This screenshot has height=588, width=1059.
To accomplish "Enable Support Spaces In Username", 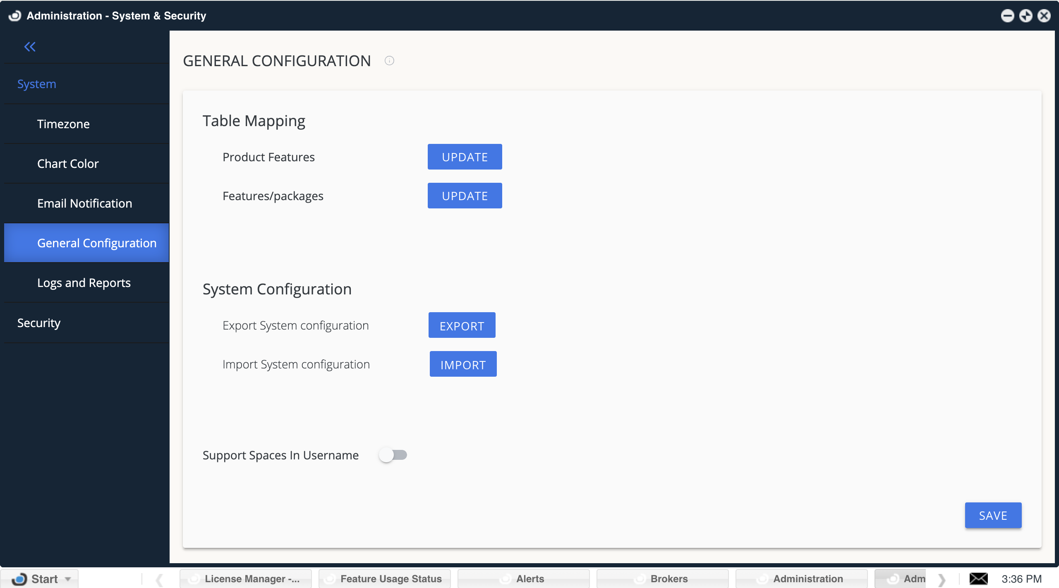I will (393, 455).
